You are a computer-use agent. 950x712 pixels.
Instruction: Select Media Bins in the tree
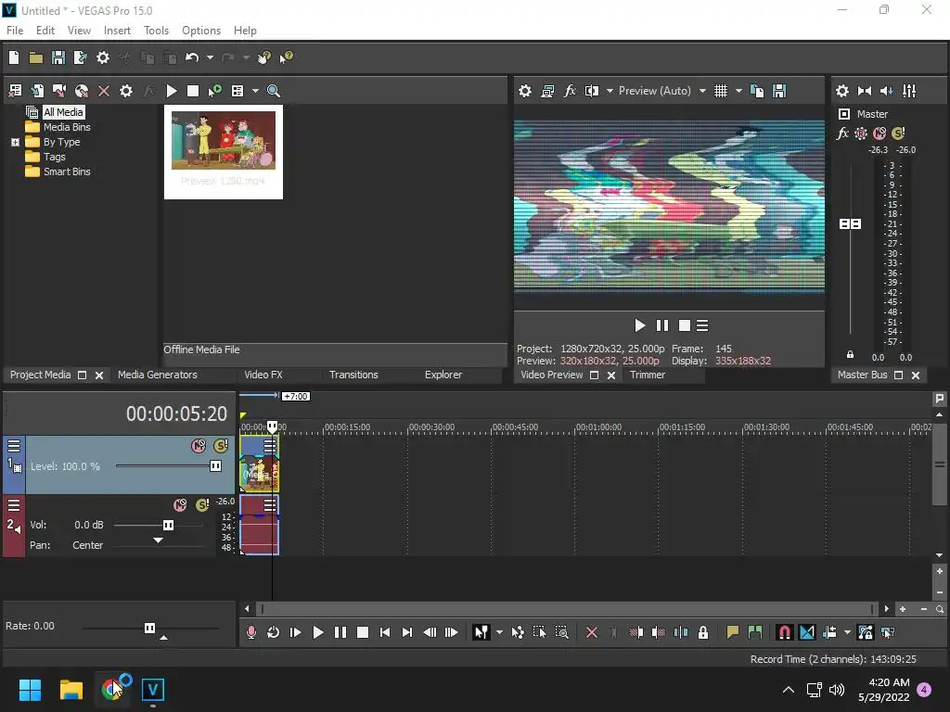pyautogui.click(x=67, y=127)
